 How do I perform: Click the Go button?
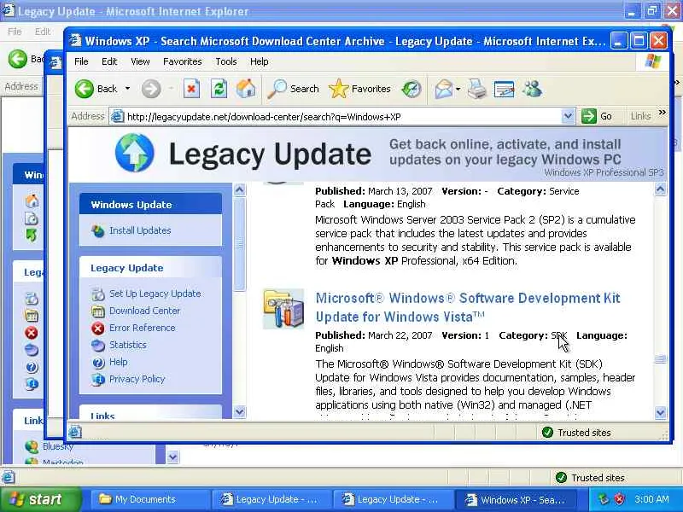point(597,116)
